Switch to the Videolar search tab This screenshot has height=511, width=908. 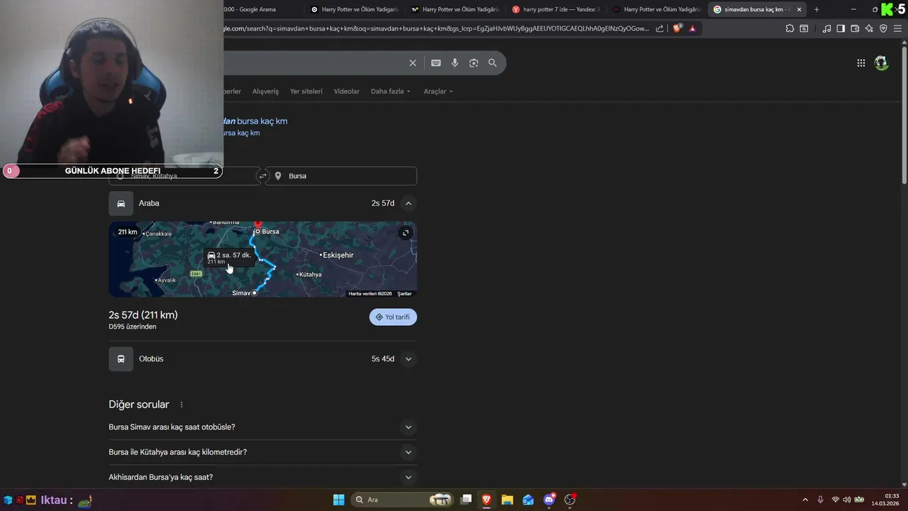click(x=347, y=92)
